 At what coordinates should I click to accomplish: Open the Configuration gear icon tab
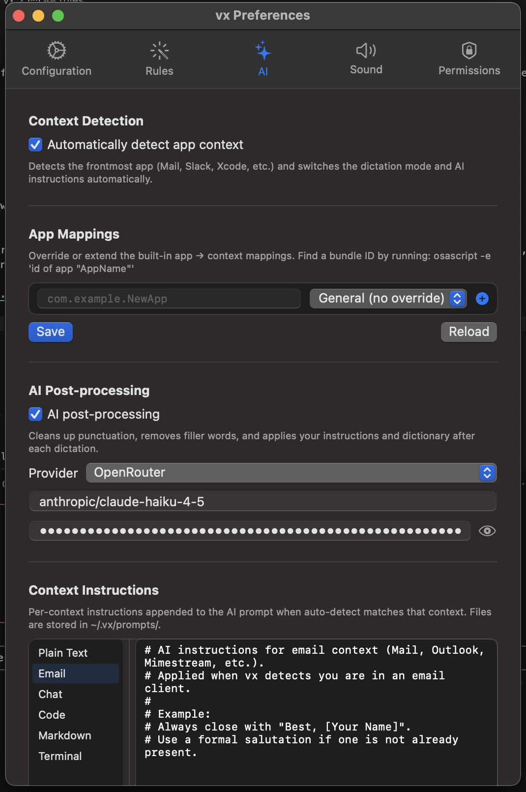click(57, 51)
